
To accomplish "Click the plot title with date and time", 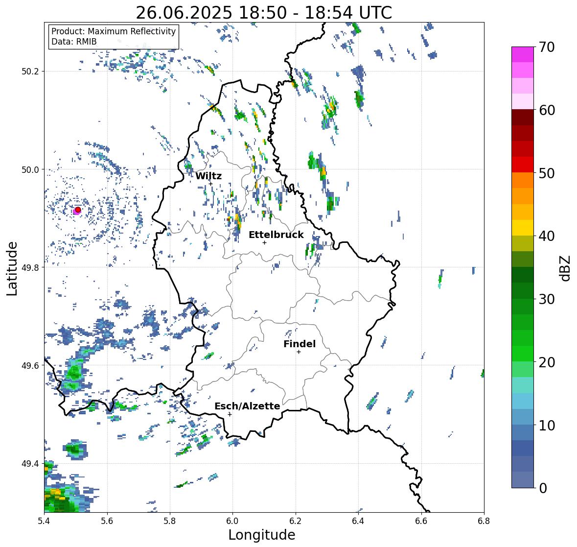I will click(x=264, y=13).
